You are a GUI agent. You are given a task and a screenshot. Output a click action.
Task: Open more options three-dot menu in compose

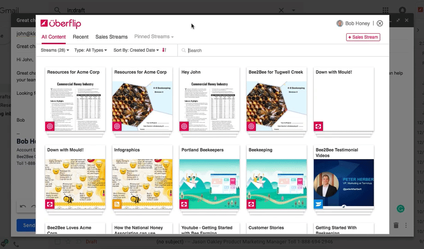pyautogui.click(x=406, y=225)
